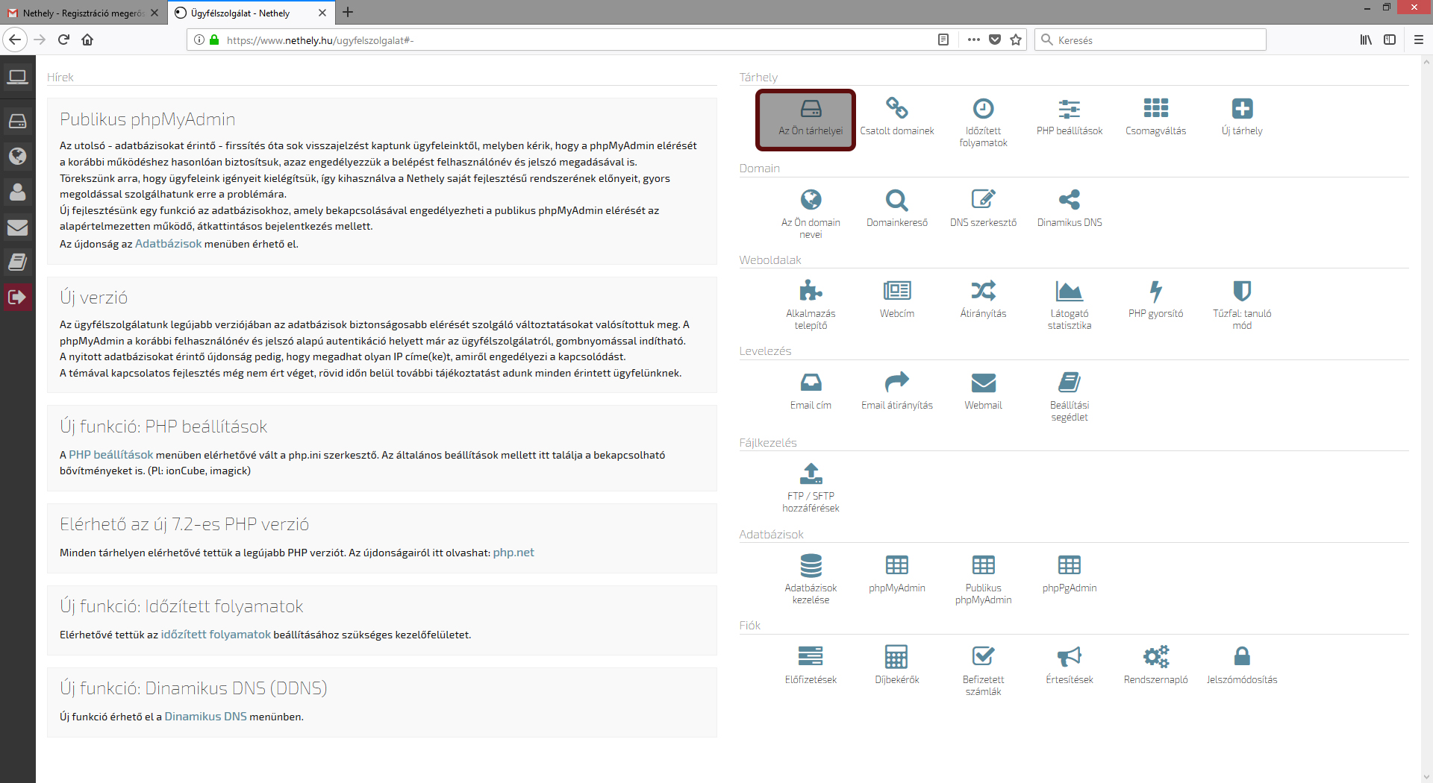Open the Jelszómódosítás lock icon
Image resolution: width=1433 pixels, height=783 pixels.
coord(1241,657)
